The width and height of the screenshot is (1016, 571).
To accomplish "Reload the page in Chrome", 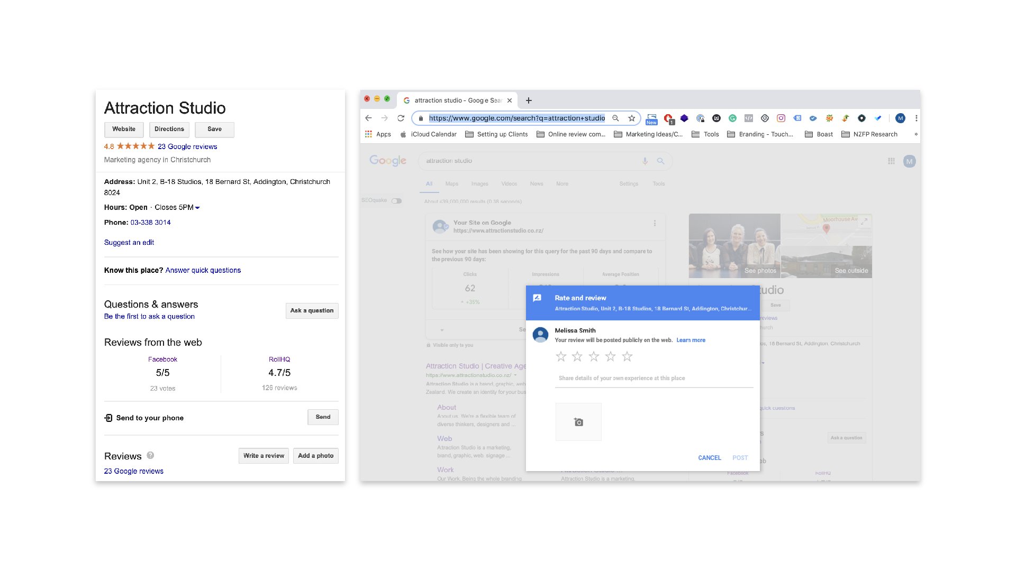I will coord(401,118).
